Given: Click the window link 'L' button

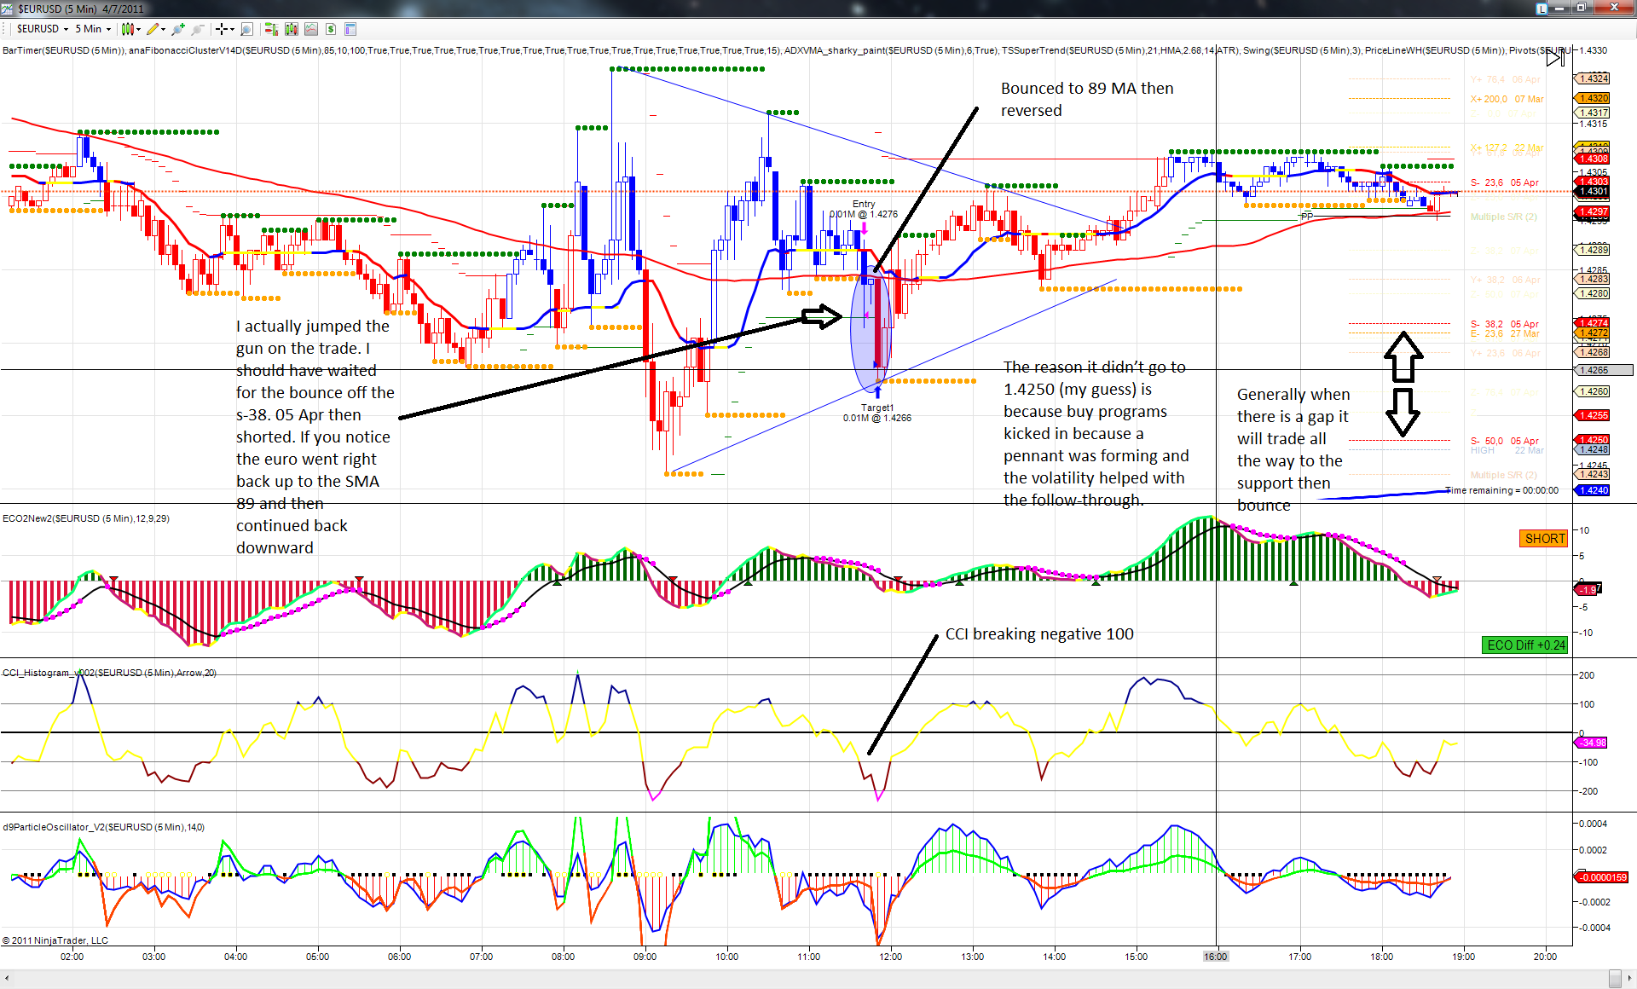Looking at the screenshot, I should click(x=1542, y=9).
